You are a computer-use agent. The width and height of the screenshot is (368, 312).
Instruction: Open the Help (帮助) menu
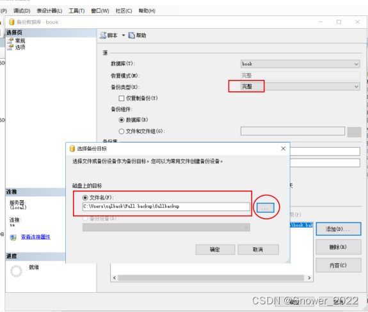147,11
